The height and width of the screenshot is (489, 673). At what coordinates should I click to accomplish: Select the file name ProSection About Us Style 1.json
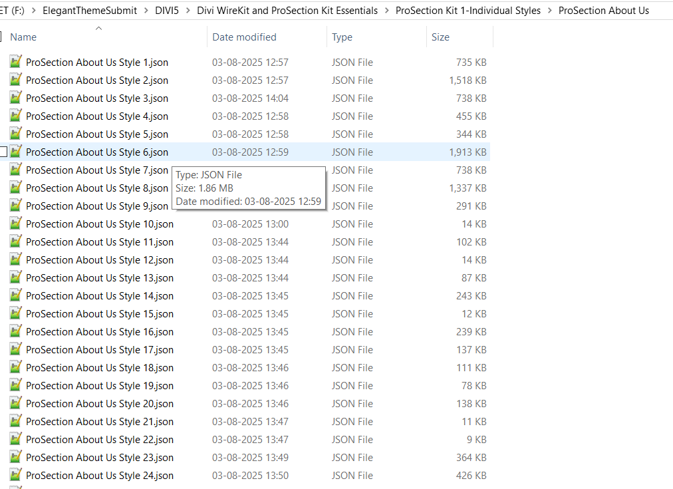point(97,63)
